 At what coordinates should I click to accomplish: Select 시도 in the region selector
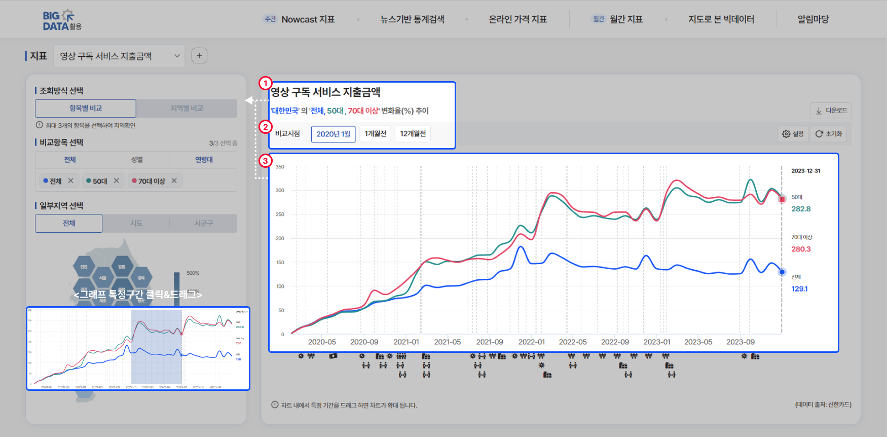(x=136, y=223)
